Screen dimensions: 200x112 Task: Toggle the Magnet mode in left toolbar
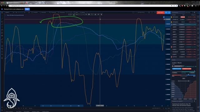pos(2,46)
